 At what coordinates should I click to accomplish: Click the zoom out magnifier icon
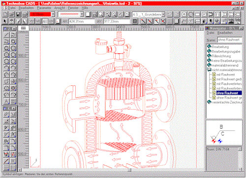click(114, 14)
